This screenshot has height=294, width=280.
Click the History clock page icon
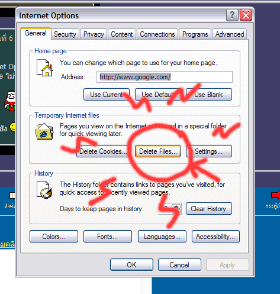pyautogui.click(x=44, y=190)
